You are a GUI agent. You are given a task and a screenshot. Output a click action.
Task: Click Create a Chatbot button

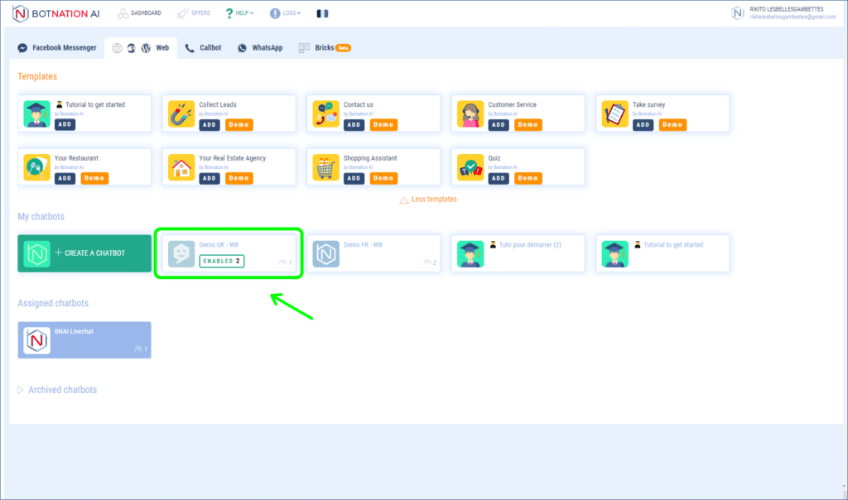84,253
